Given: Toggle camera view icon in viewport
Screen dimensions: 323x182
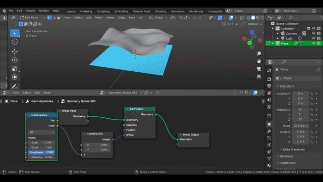Looking at the screenshot, I should point(259,69).
